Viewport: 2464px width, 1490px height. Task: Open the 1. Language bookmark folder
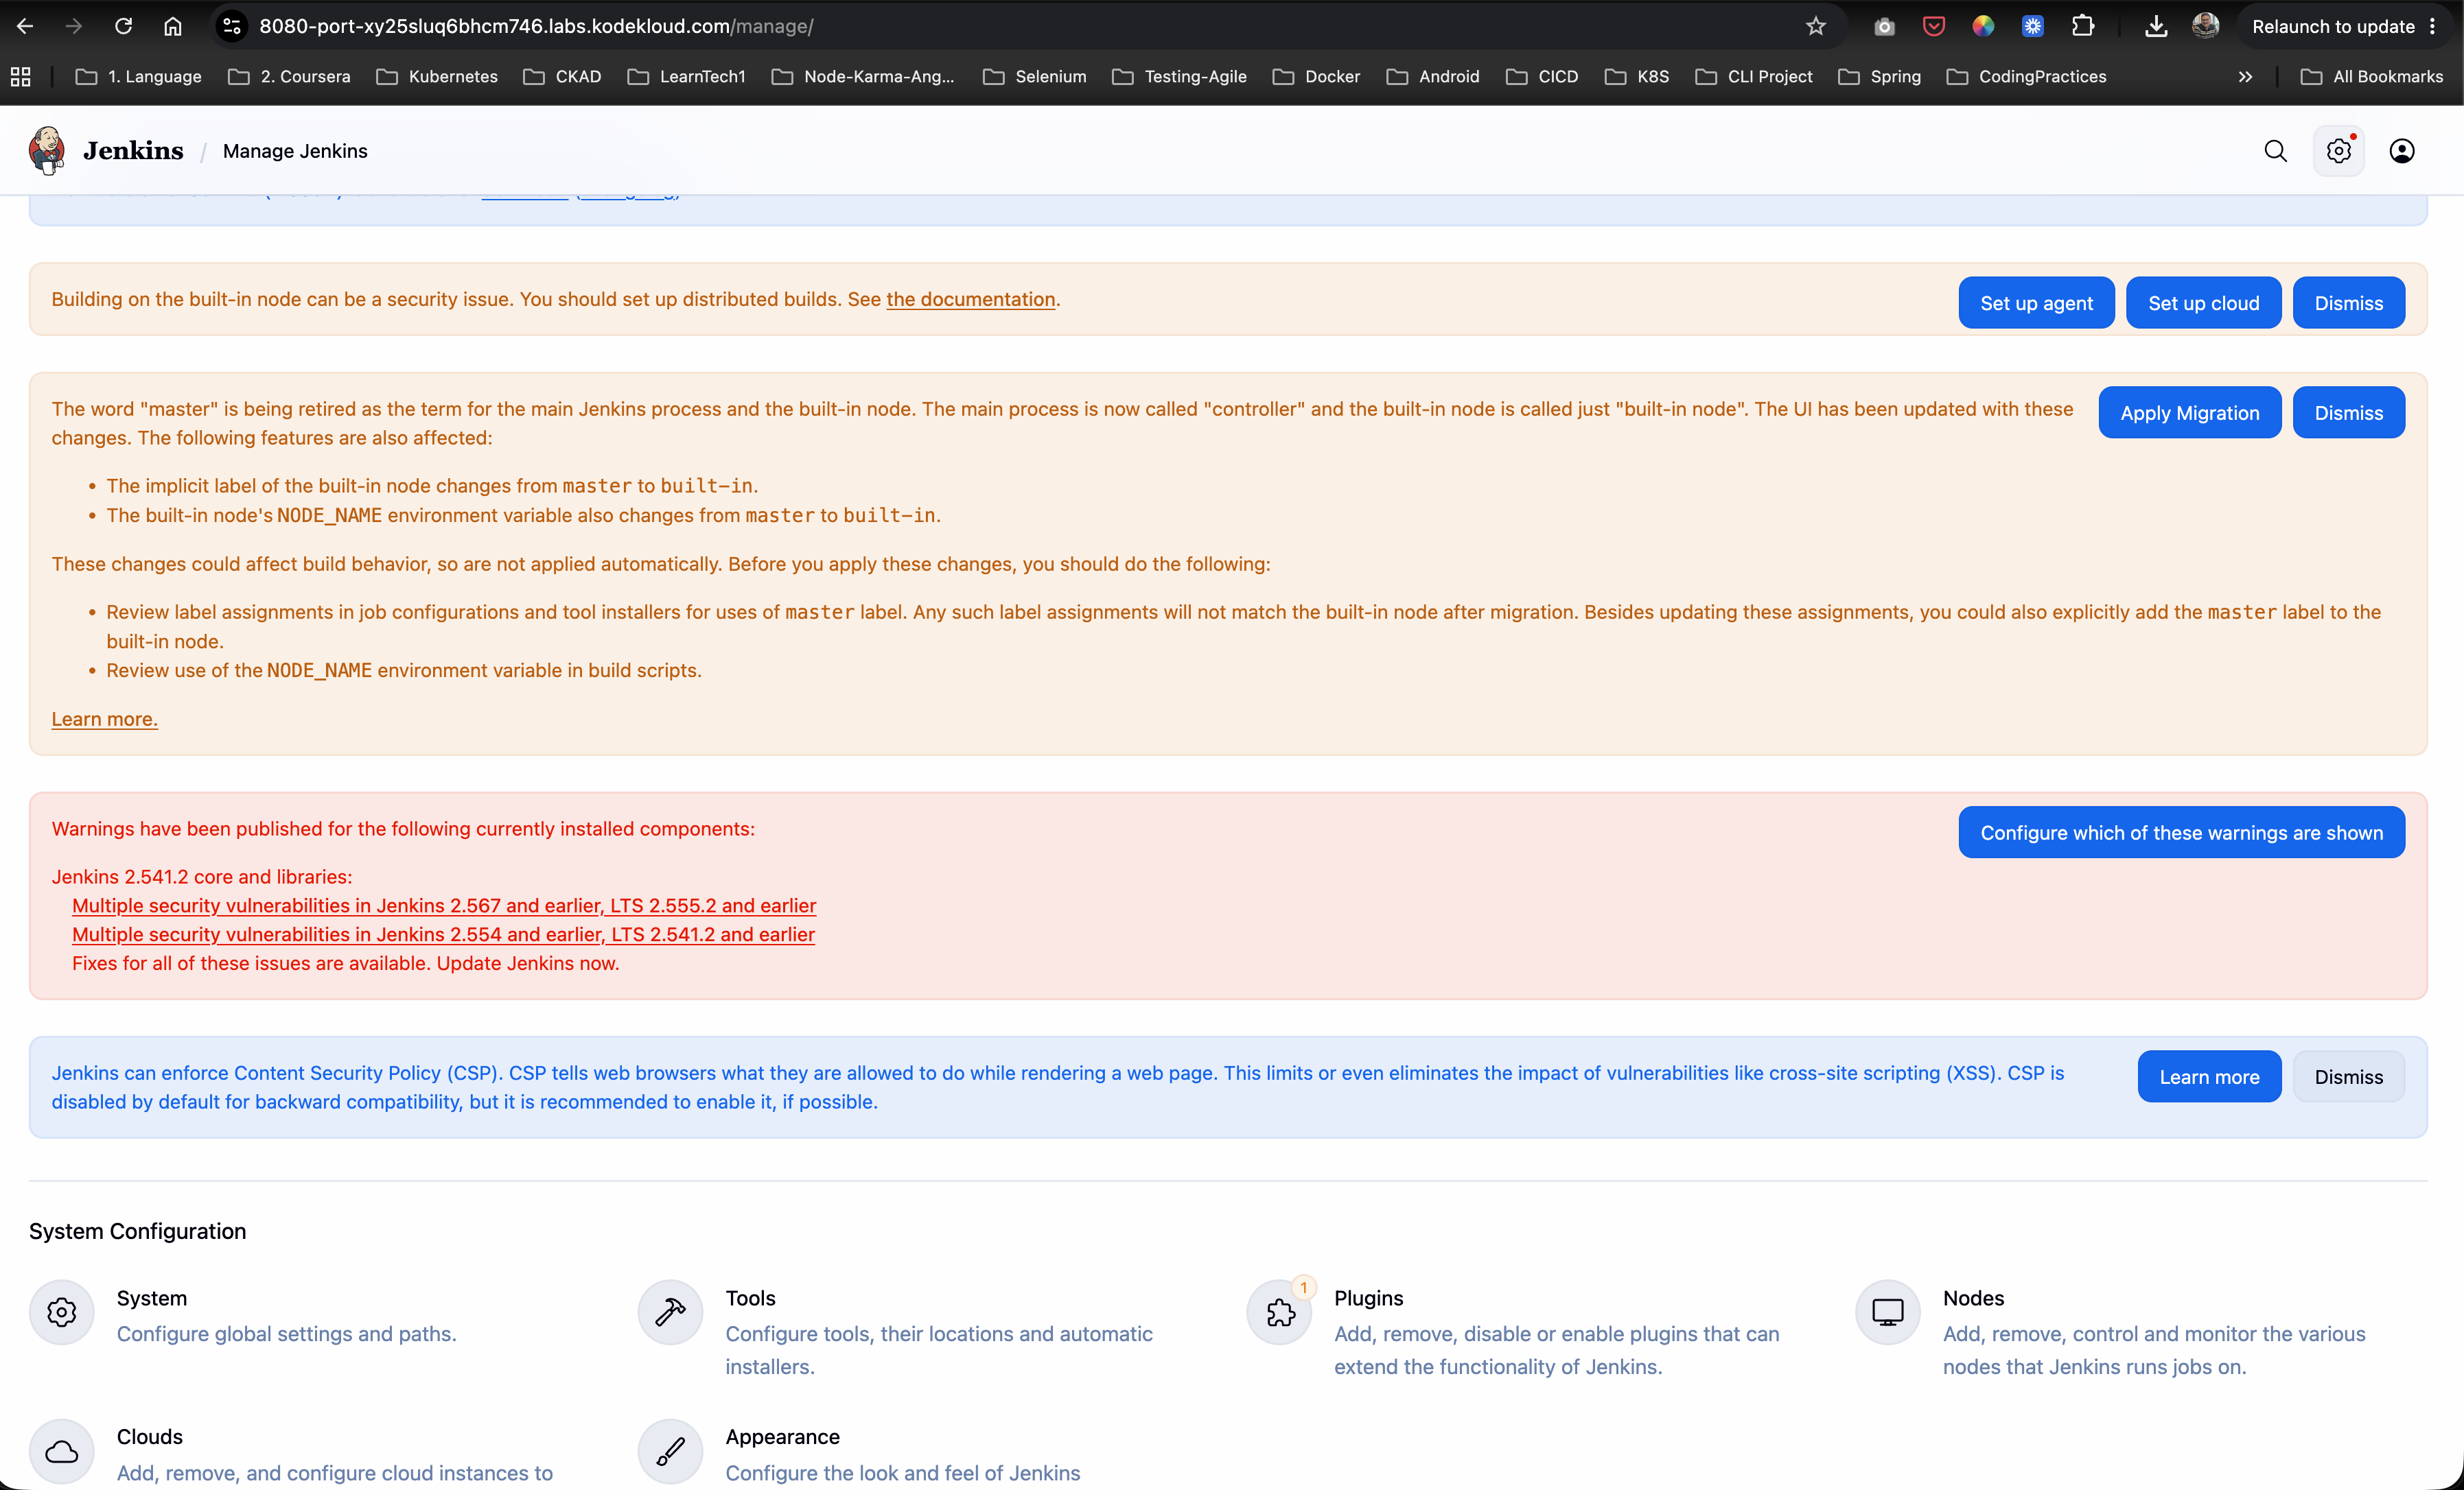pos(139,76)
